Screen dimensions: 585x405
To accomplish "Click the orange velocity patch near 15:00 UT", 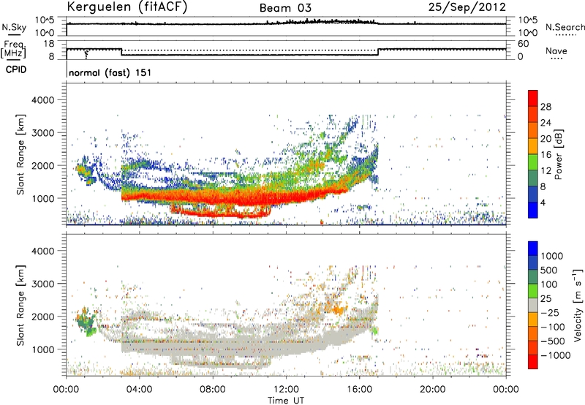I will (x=338, y=309).
